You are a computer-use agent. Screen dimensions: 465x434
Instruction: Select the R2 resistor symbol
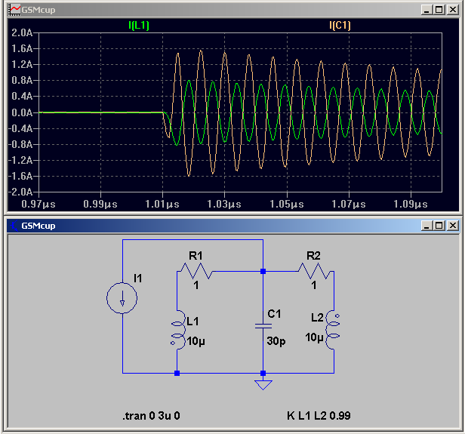313,270
